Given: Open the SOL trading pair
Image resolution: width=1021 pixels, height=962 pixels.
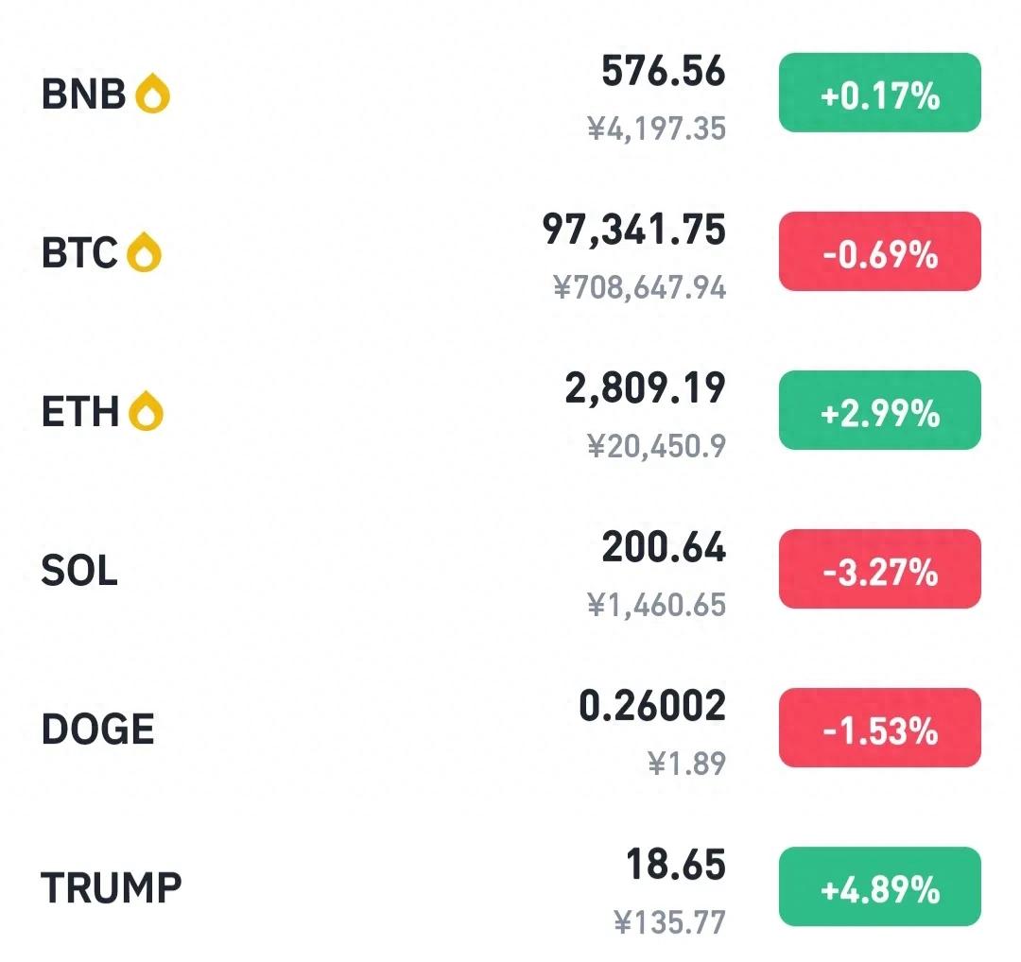Looking at the screenshot, I should (510, 570).
